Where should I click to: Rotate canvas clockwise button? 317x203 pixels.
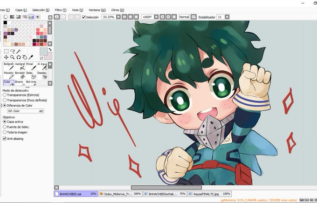(x=168, y=17)
